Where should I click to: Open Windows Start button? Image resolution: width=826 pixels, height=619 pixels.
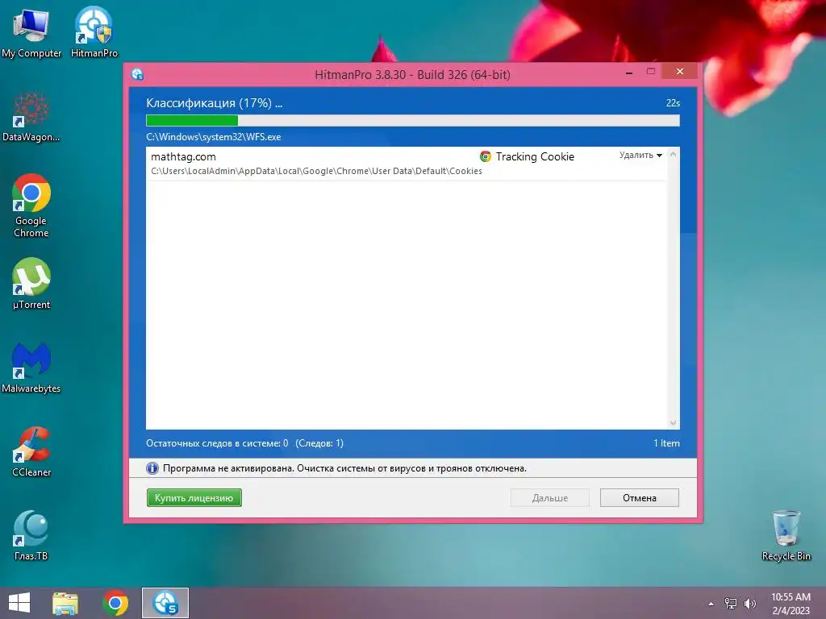coord(19,603)
